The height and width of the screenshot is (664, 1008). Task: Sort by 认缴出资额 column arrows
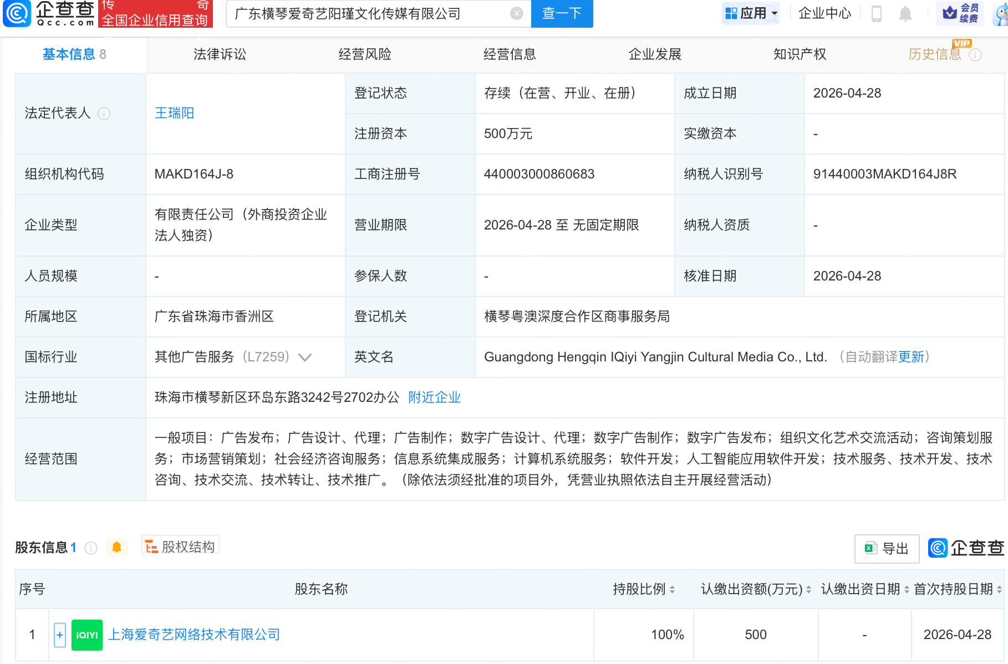(808, 590)
